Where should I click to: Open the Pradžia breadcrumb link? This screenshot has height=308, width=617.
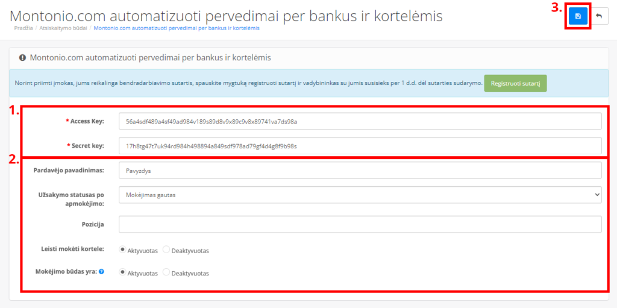point(23,28)
